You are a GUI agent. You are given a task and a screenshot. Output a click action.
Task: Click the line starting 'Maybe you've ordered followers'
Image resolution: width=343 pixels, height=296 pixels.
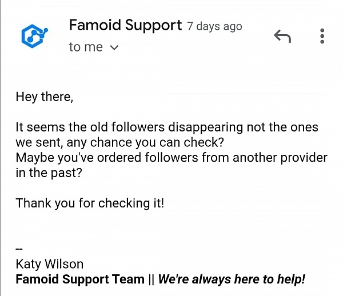tap(171, 157)
